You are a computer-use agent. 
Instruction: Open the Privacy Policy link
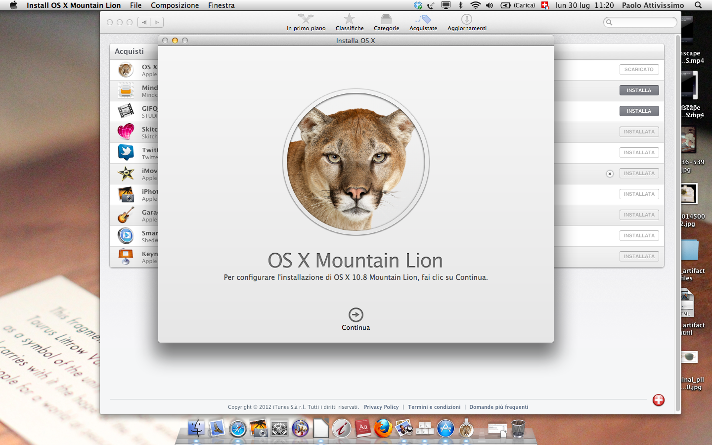[x=381, y=407]
